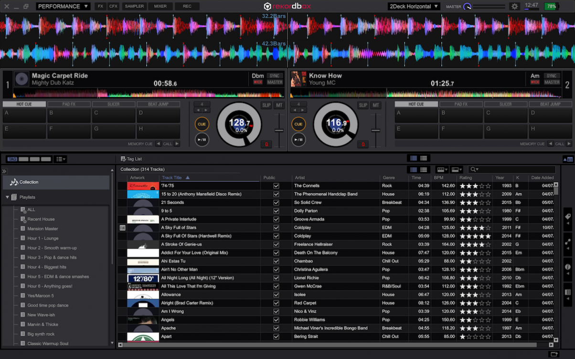The image size is (575, 359).
Task: Select the SLICER tab on Deck 1
Action: 114,104
